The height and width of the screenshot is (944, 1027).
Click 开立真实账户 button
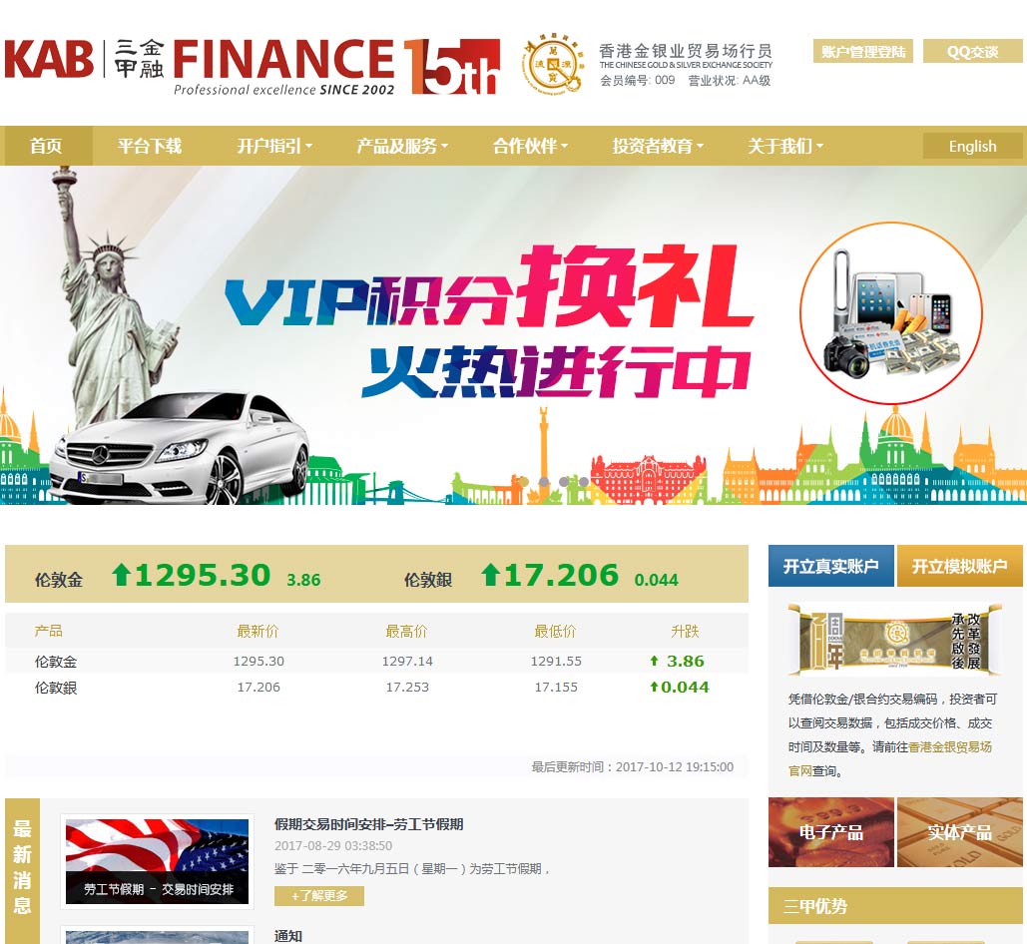point(830,566)
